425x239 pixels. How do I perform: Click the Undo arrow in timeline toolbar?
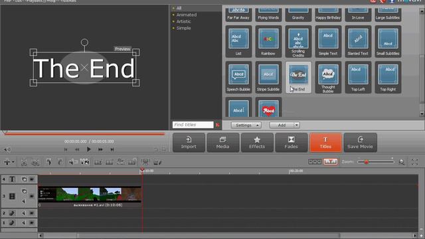(x=48, y=162)
